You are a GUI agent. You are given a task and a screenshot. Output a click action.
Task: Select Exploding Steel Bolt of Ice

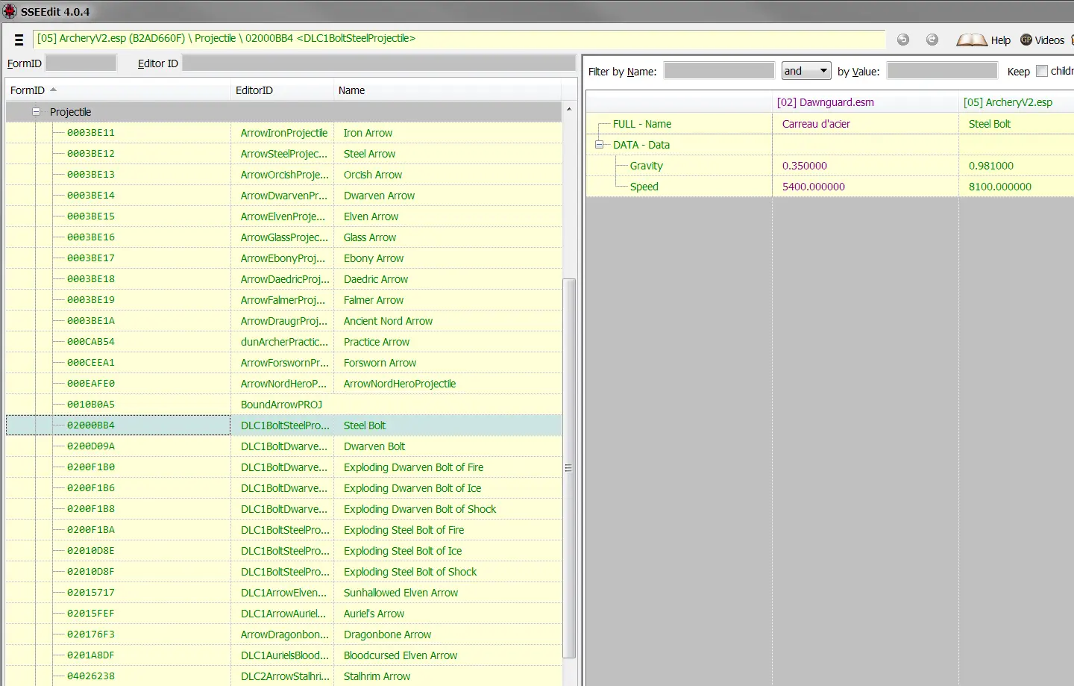[283, 551]
